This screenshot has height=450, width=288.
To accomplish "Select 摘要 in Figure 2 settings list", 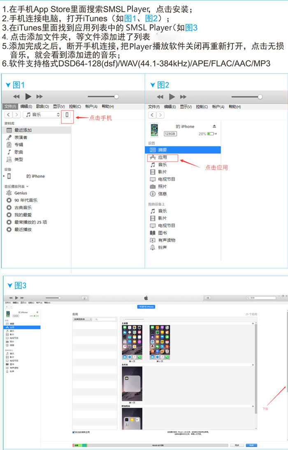I will (183, 150).
